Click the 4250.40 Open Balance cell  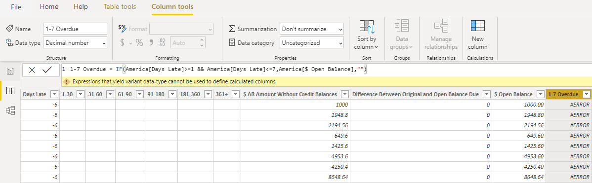pyautogui.click(x=519, y=166)
